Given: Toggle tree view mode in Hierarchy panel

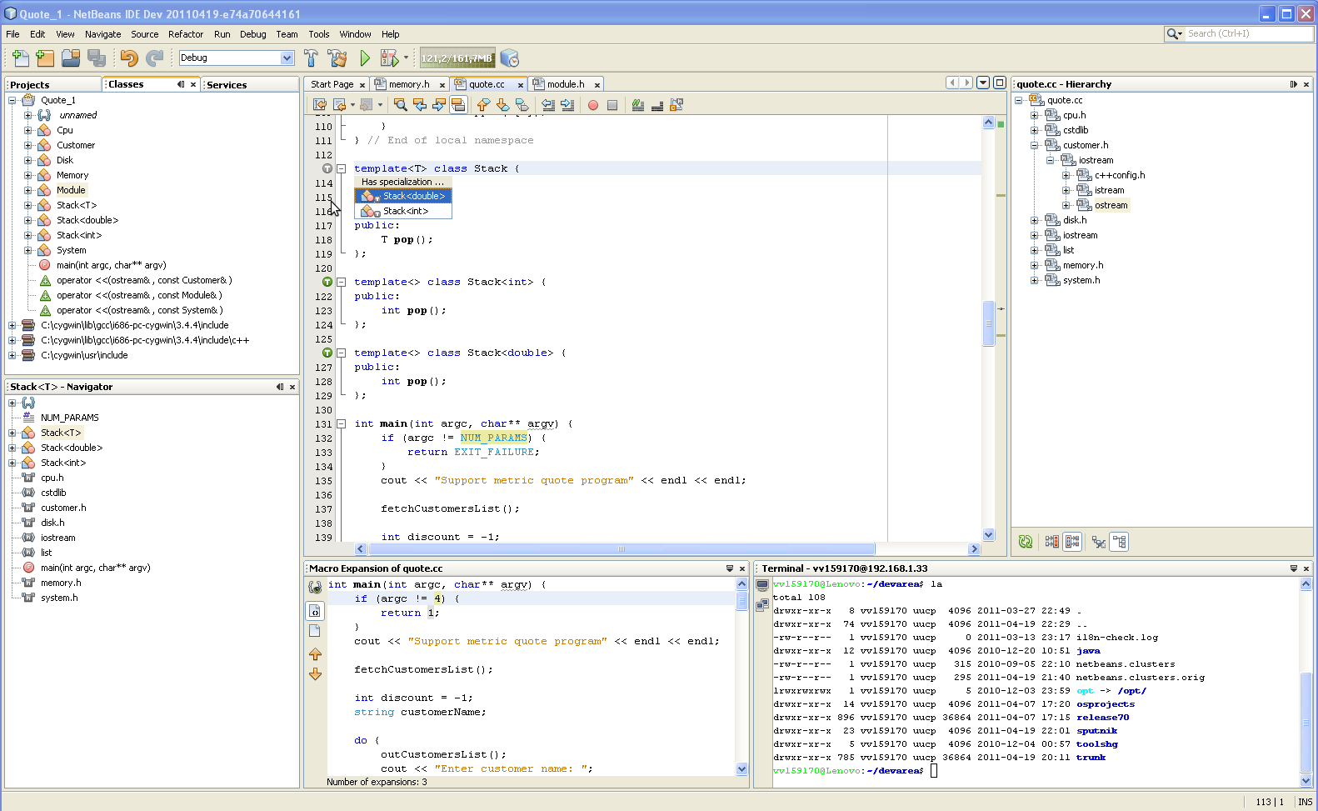Looking at the screenshot, I should click(x=1119, y=542).
